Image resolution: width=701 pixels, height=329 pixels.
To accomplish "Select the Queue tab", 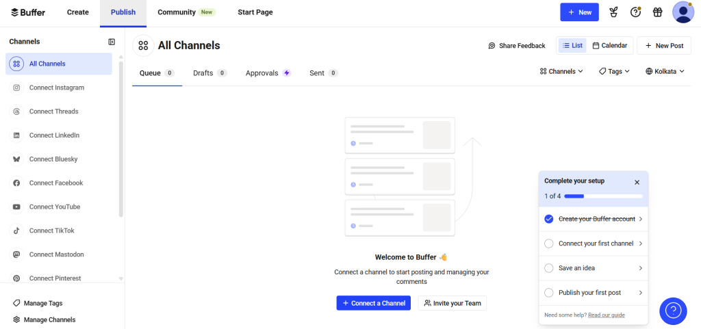I will coord(157,73).
